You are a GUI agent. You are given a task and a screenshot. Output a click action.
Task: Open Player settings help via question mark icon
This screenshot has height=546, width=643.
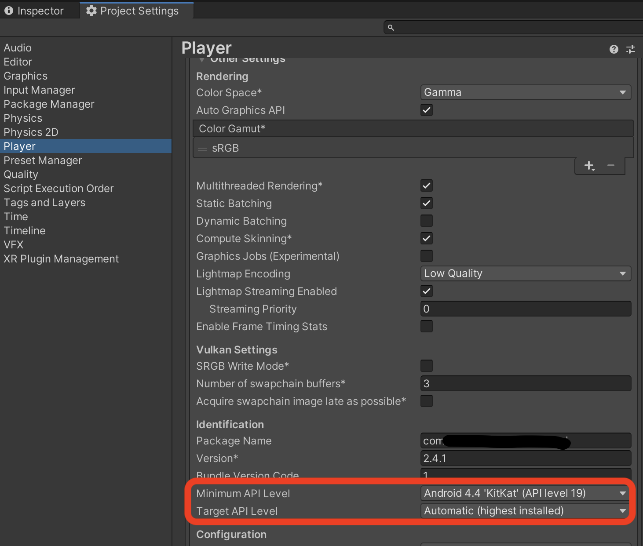[614, 49]
